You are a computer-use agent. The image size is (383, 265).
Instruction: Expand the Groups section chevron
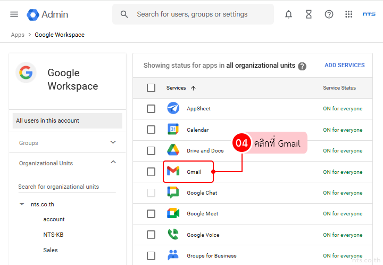pos(113,142)
